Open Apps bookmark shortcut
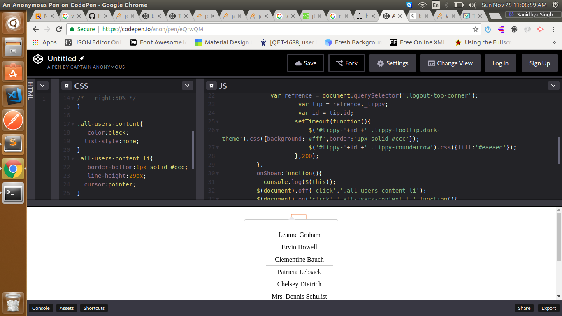Image resolution: width=562 pixels, height=316 pixels. coord(44,42)
